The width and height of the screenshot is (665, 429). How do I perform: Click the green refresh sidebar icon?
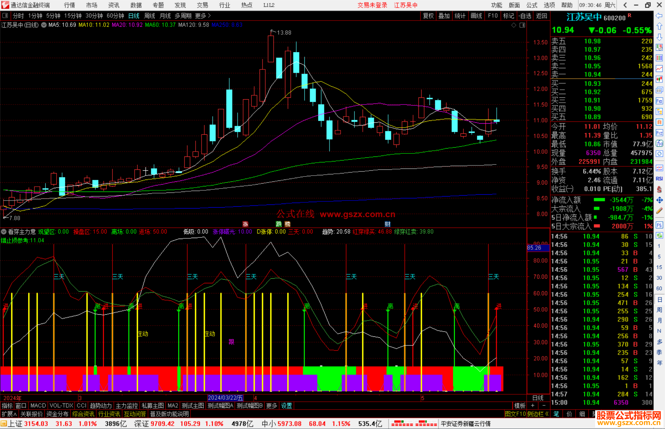659,236
